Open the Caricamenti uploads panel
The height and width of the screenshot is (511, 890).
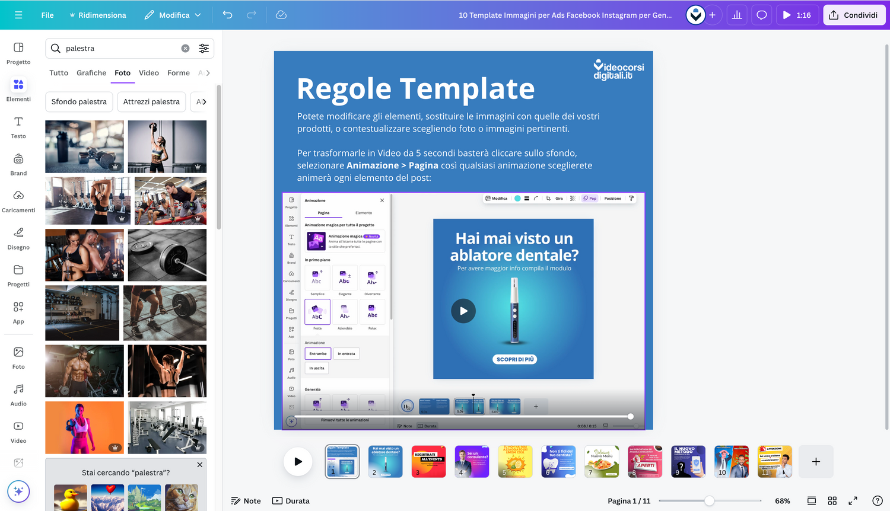[x=18, y=201]
